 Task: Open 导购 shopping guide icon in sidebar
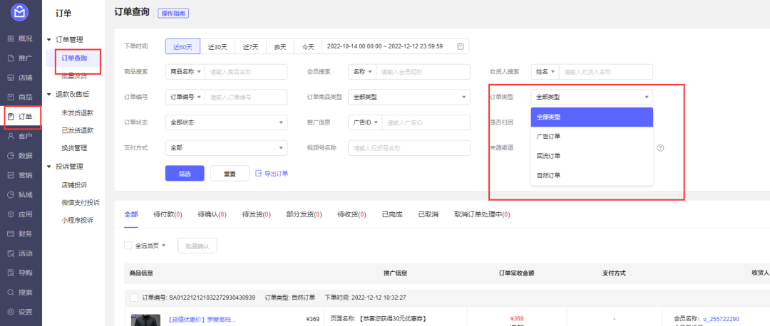click(11, 273)
